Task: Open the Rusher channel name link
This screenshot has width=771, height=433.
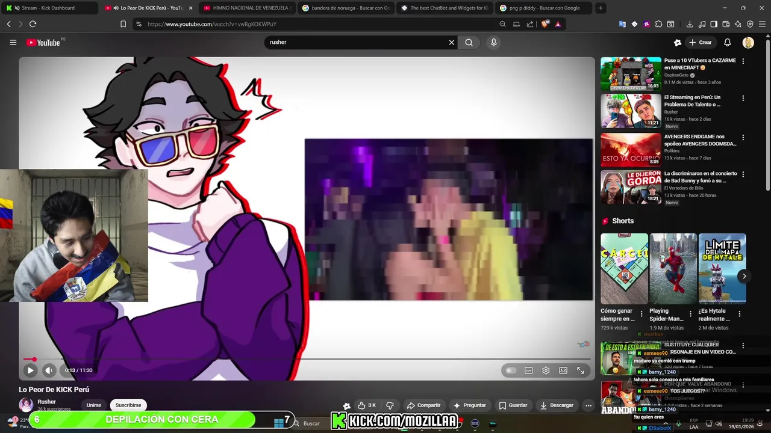Action: (x=46, y=402)
